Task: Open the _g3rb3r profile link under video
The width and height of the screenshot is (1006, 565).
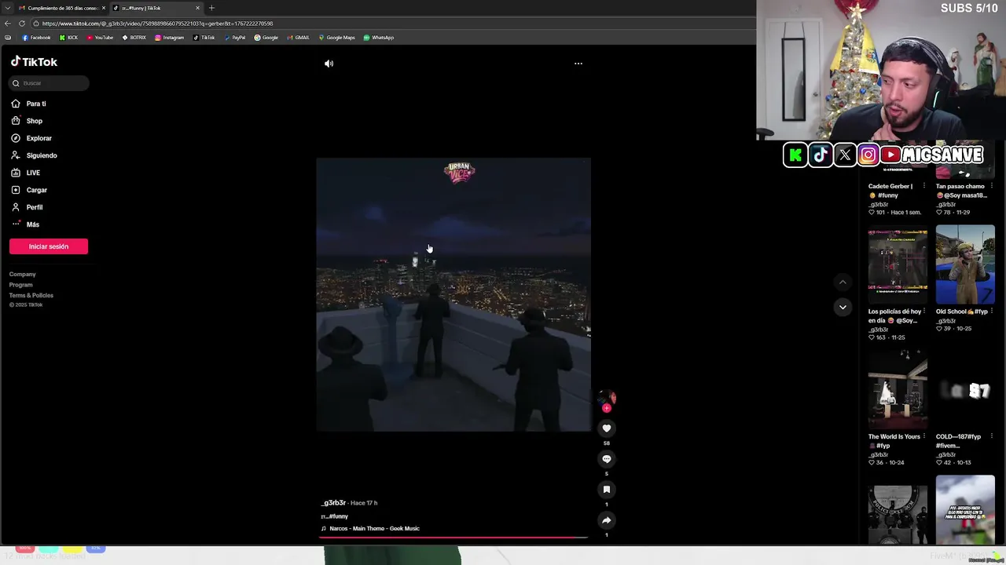Action: pyautogui.click(x=333, y=503)
